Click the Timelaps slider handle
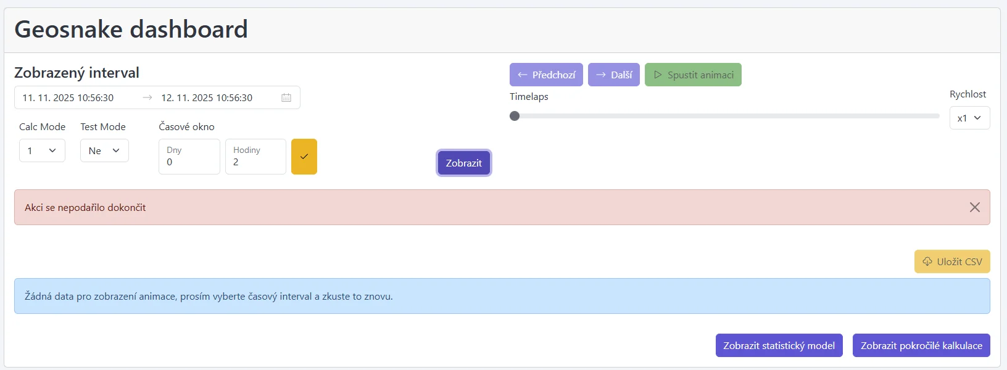Screen dimensions: 1007x370 [x=515, y=116]
